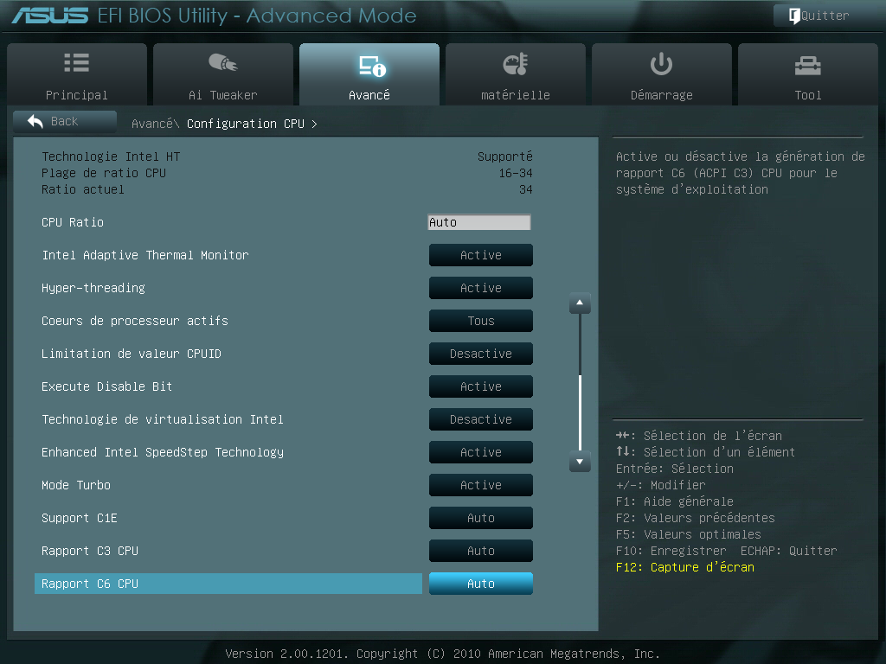Viewport: 886px width, 664px height.
Task: Select the Tool section icon
Action: coord(807,62)
